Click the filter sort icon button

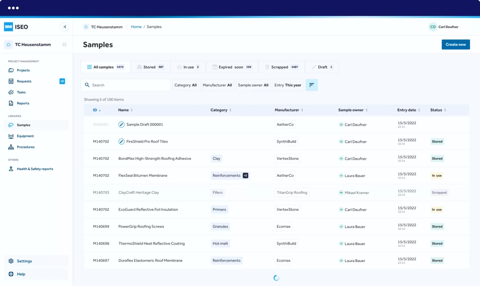[x=311, y=85]
